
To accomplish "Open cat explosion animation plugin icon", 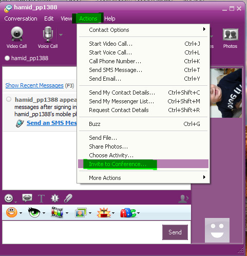I will (x=104, y=213).
